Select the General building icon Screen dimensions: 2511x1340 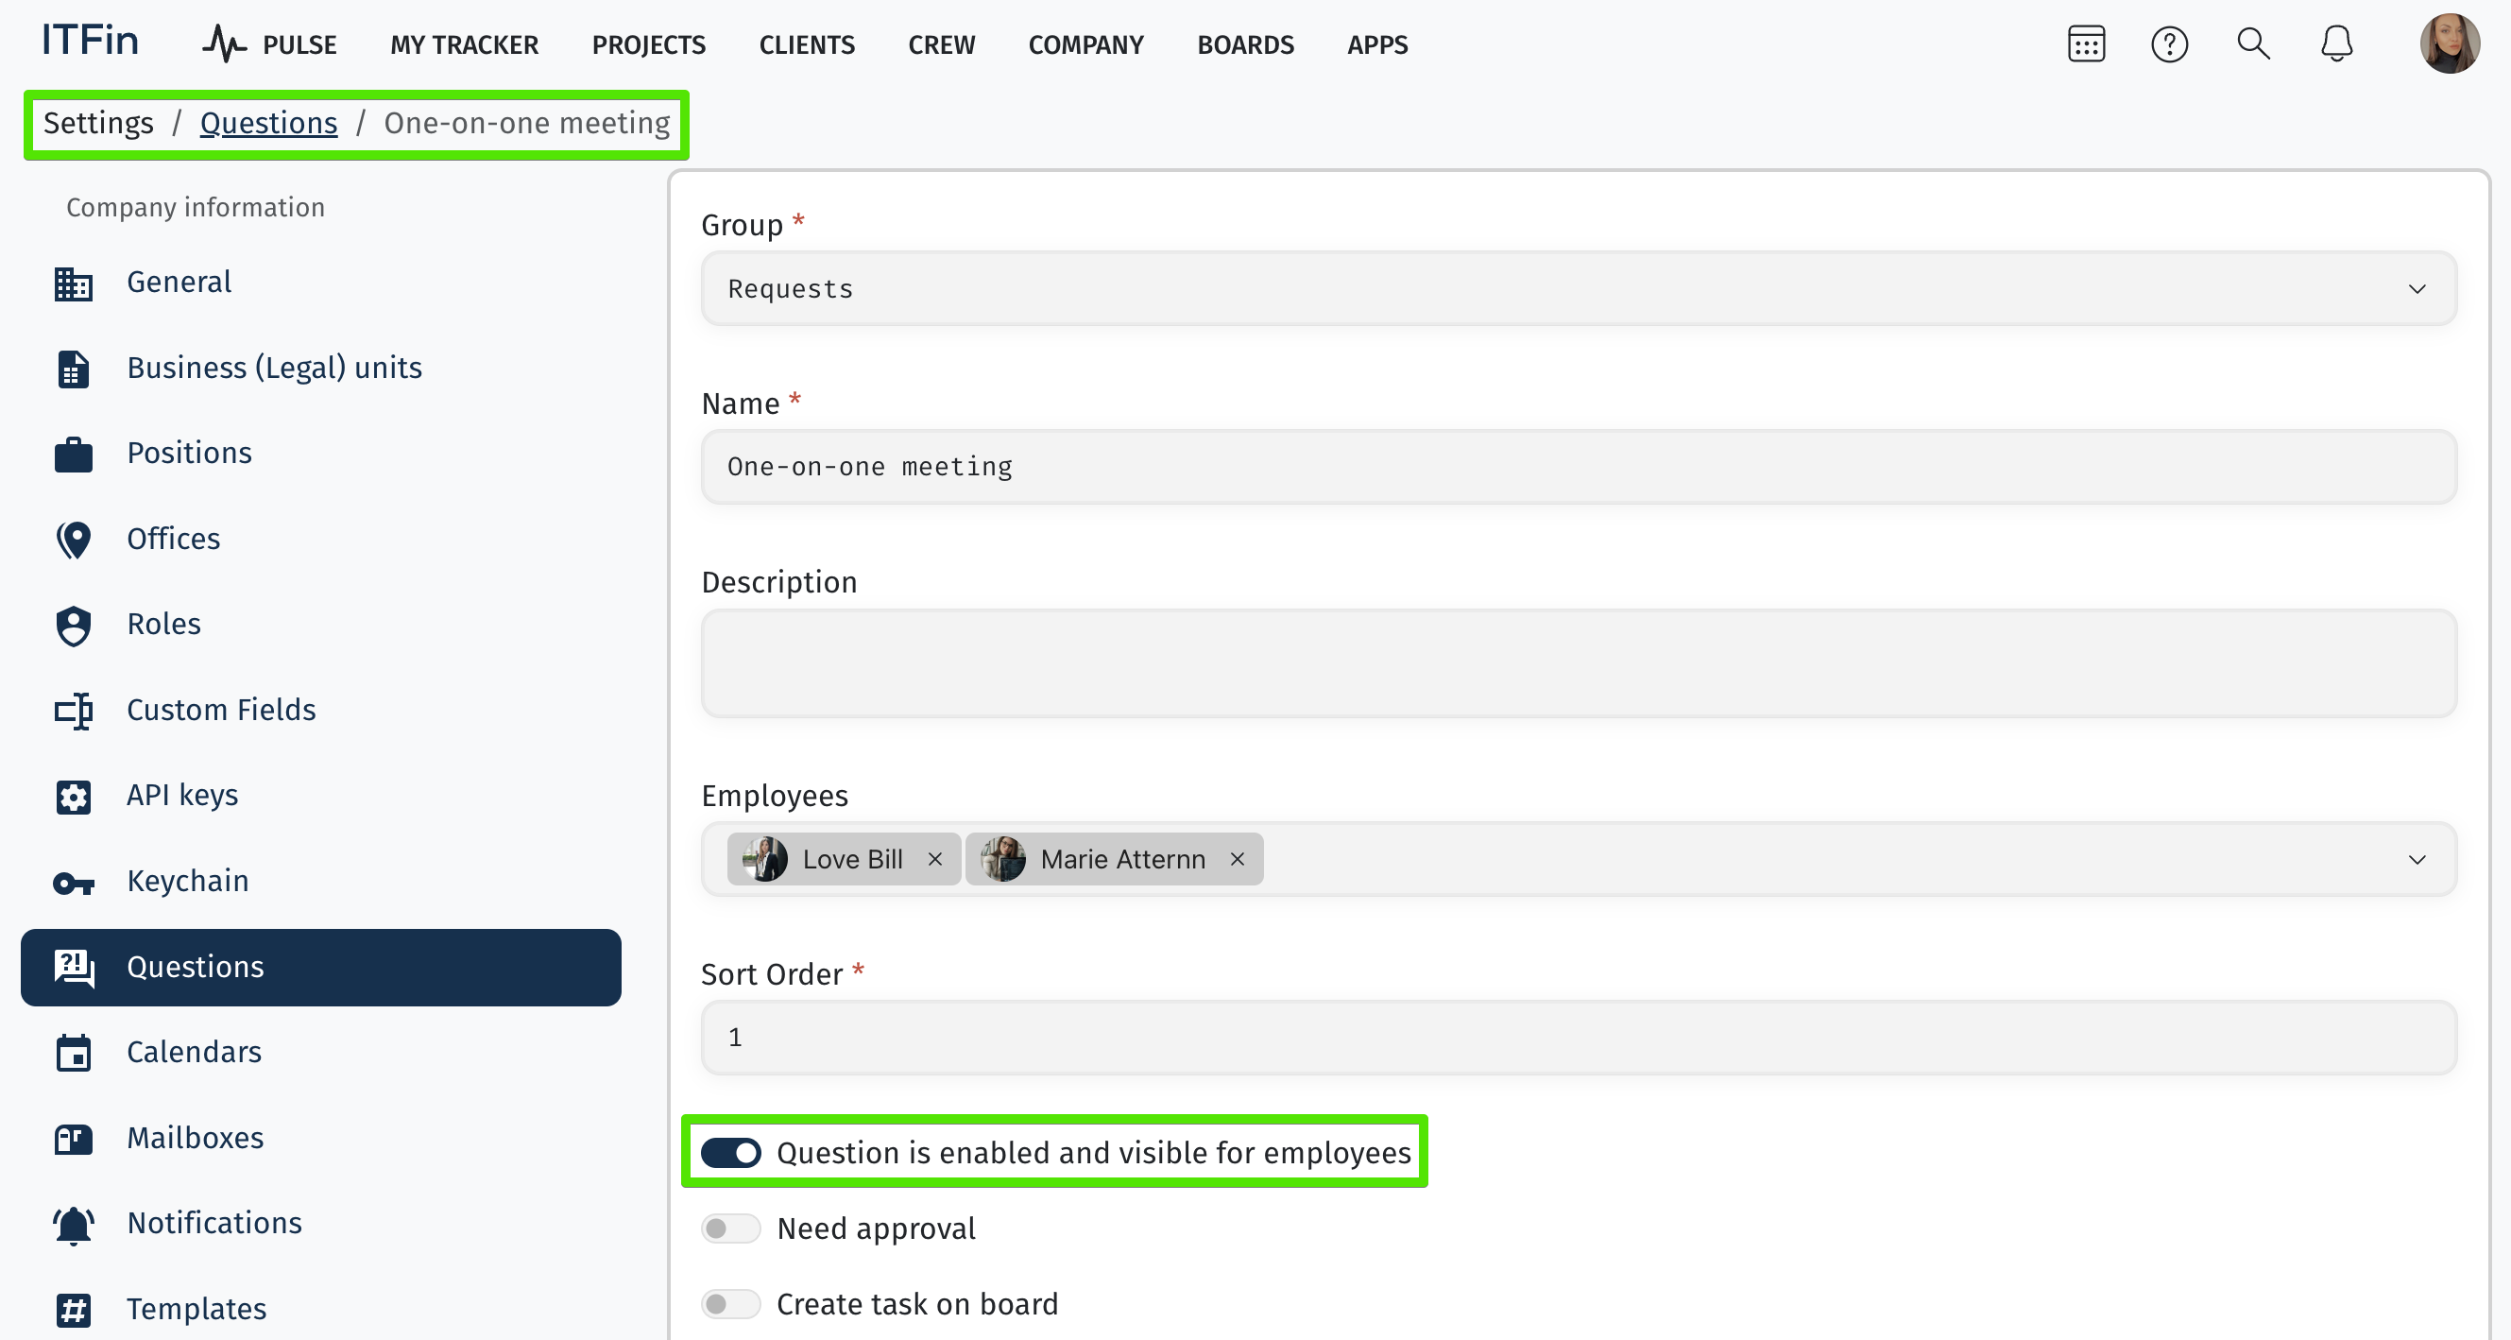point(73,283)
